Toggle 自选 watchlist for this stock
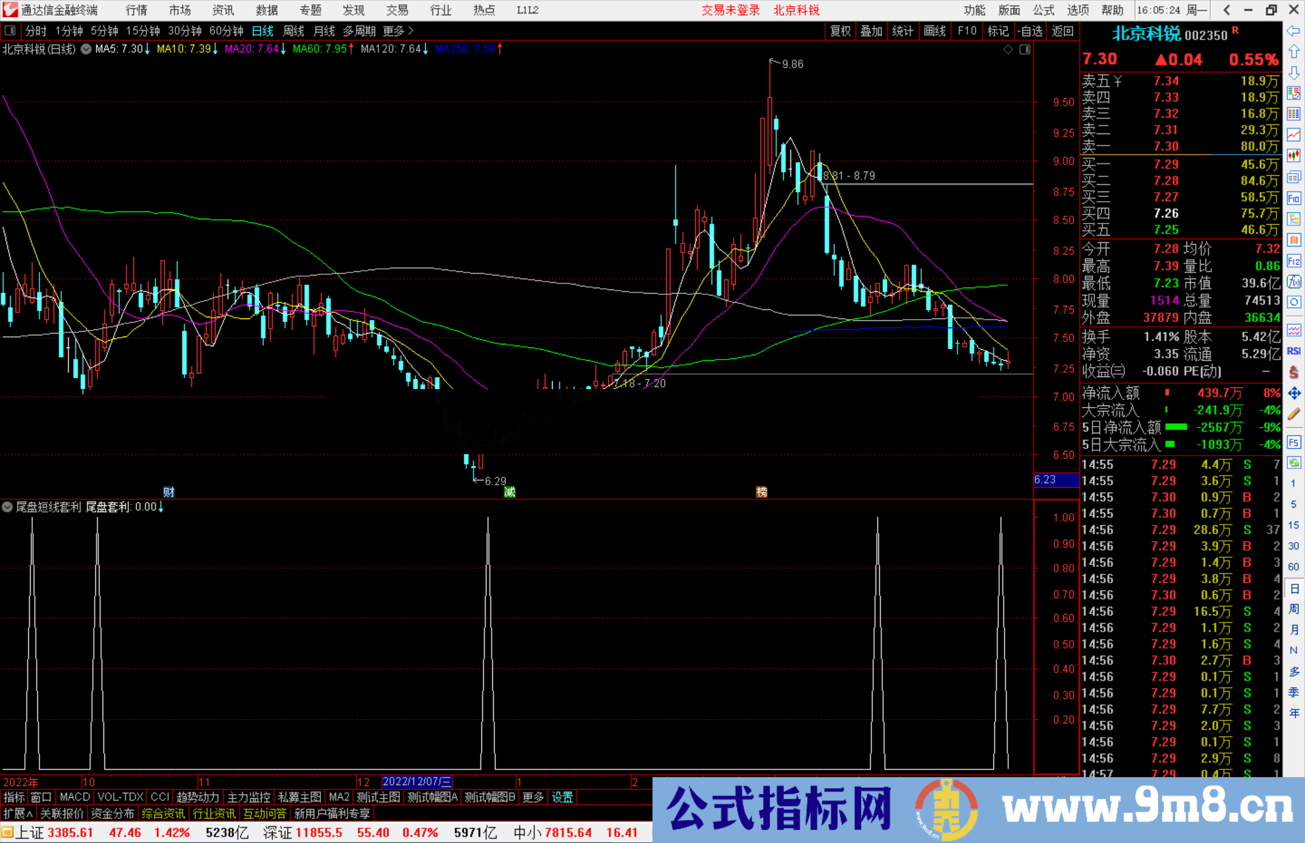Image resolution: width=1305 pixels, height=843 pixels. pyautogui.click(x=1031, y=31)
